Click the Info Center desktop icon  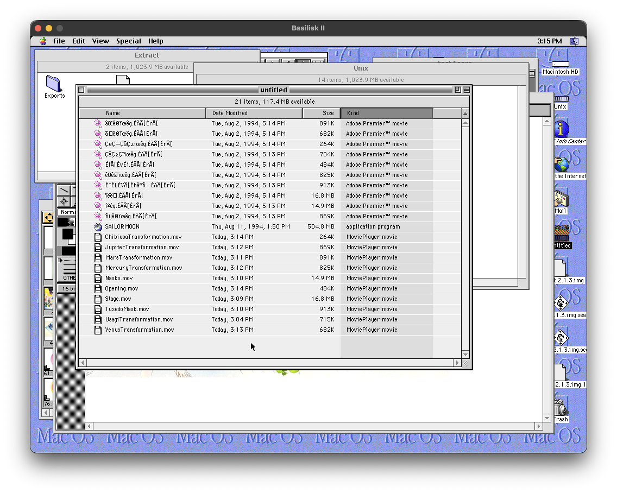561,130
